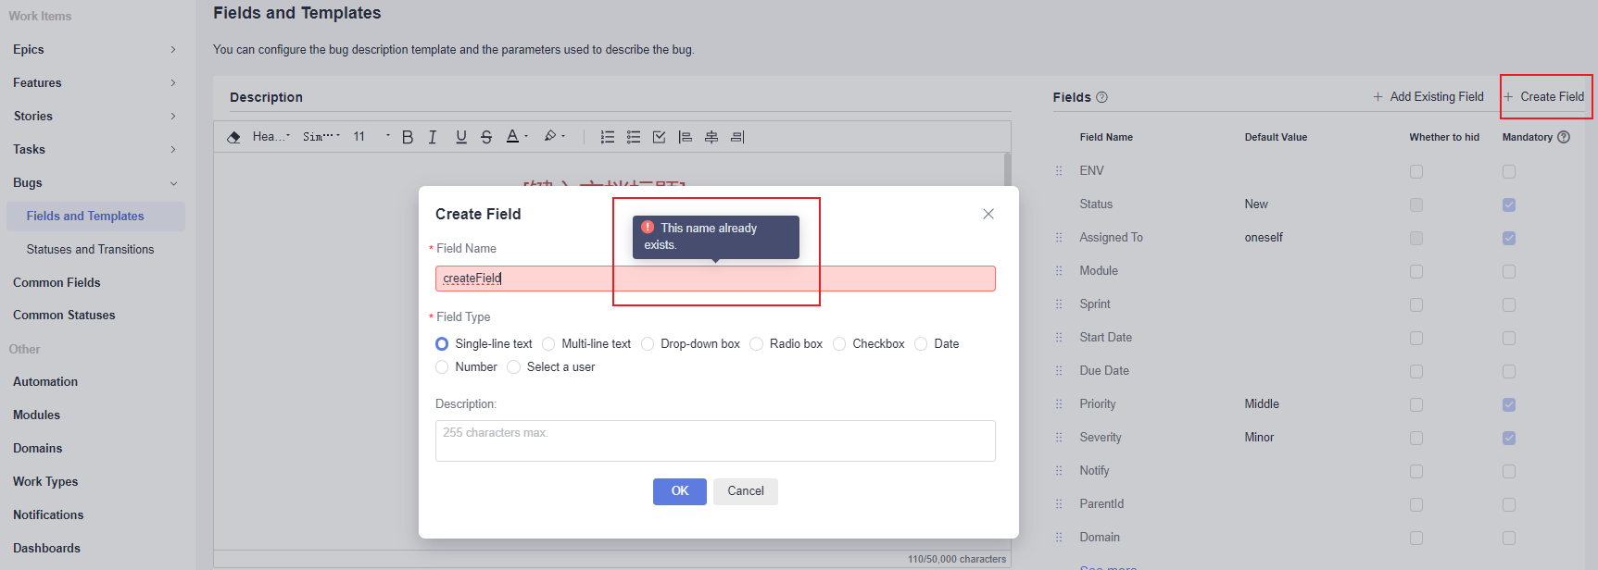This screenshot has height=570, width=1598.
Task: Select the Drop-down box field type
Action: click(x=648, y=344)
